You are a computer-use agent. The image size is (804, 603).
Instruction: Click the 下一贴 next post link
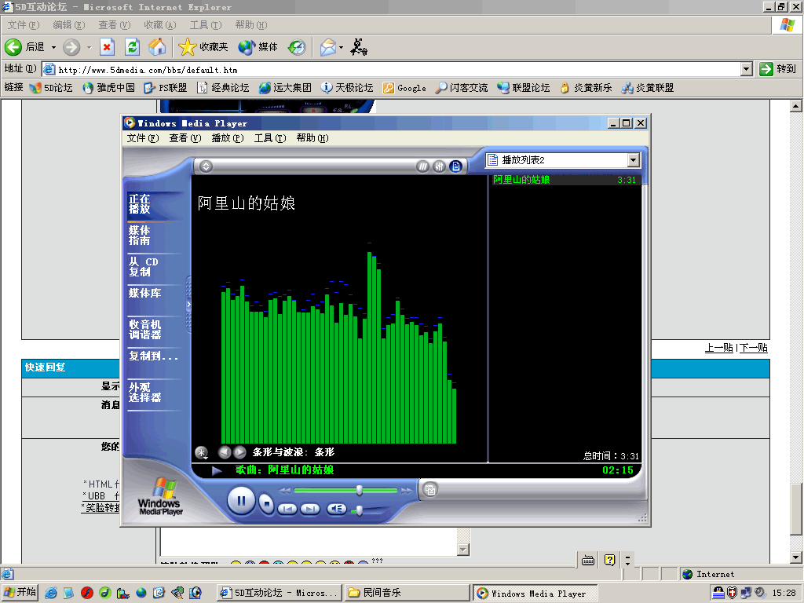tap(754, 348)
